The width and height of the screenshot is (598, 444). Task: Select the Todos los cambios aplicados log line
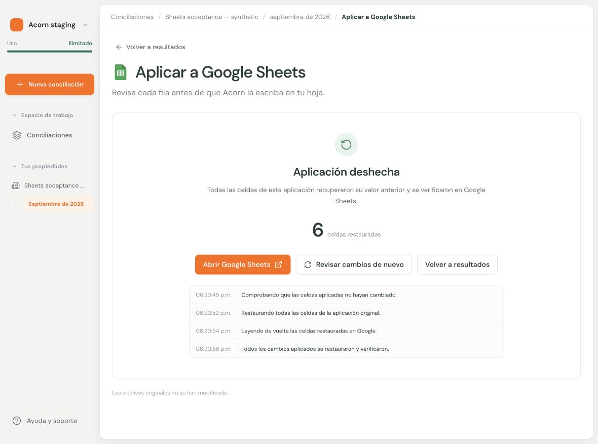point(346,349)
